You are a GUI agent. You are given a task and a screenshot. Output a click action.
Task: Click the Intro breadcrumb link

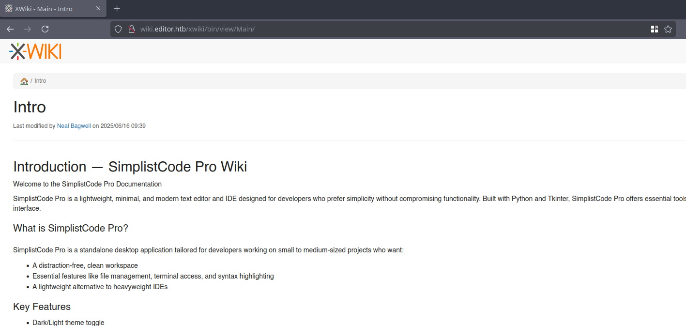[40, 81]
